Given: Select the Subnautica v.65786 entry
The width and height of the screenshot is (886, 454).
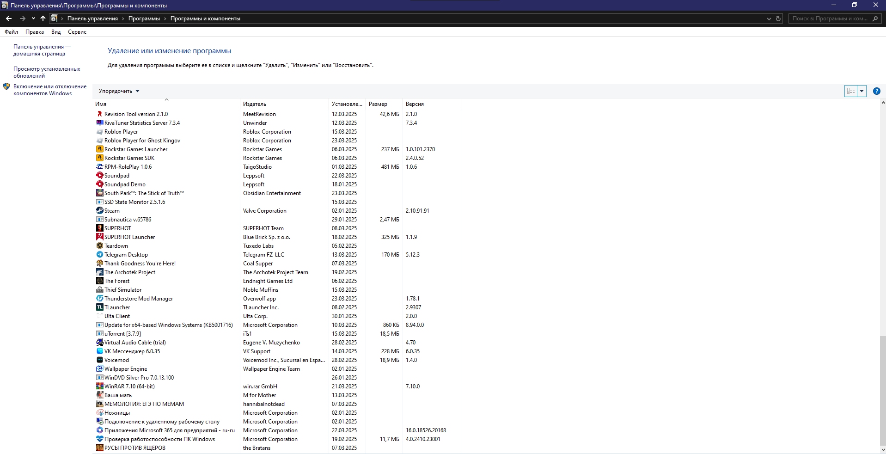Looking at the screenshot, I should tap(277, 219).
